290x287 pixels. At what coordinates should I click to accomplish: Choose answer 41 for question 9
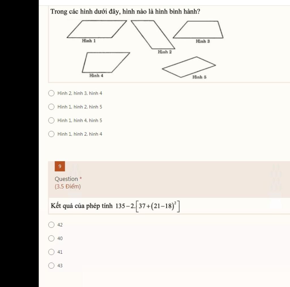tap(51, 252)
